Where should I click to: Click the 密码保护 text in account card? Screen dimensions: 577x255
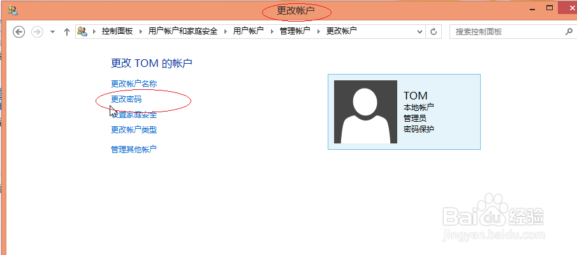pyautogui.click(x=419, y=129)
